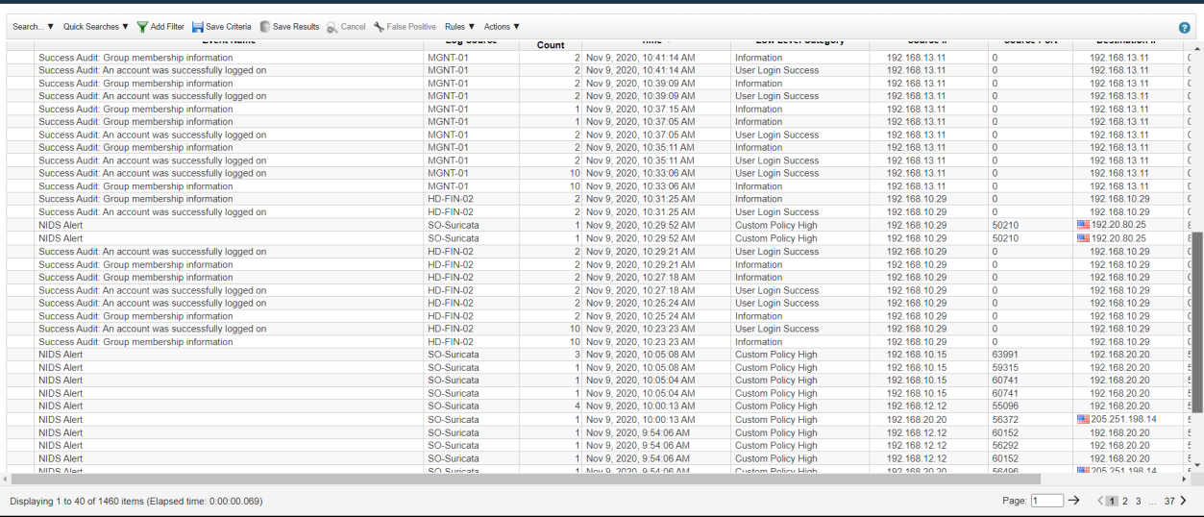
Task: Sort by the Count column header
Action: (551, 45)
